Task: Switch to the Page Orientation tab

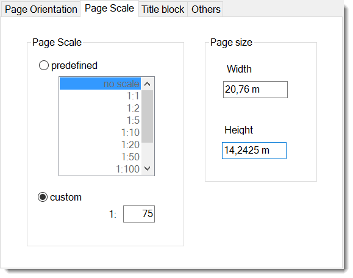Action: pos(41,10)
